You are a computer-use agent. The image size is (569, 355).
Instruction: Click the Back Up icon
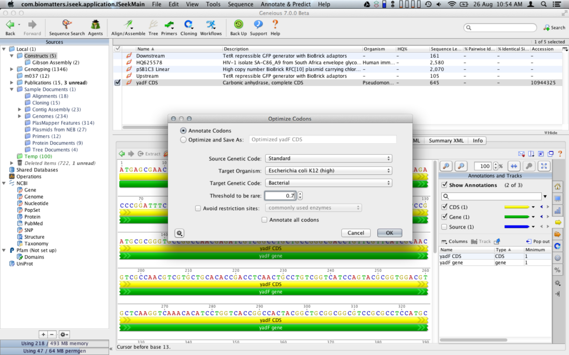pyautogui.click(x=238, y=26)
